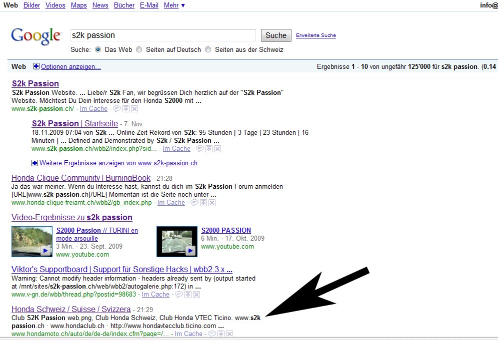Open Im Cache link for www.s2k-passion.ch/ result
The width and height of the screenshot is (498, 340).
coord(93,109)
